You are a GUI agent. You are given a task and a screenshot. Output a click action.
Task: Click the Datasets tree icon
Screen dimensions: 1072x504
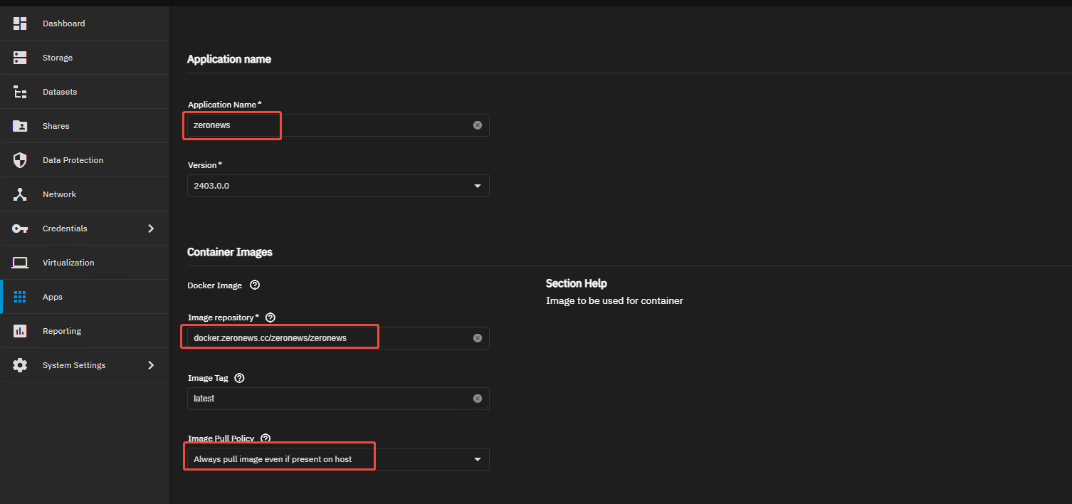point(20,92)
